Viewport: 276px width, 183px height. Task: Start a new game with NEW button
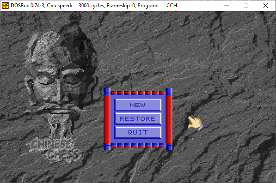point(138,105)
